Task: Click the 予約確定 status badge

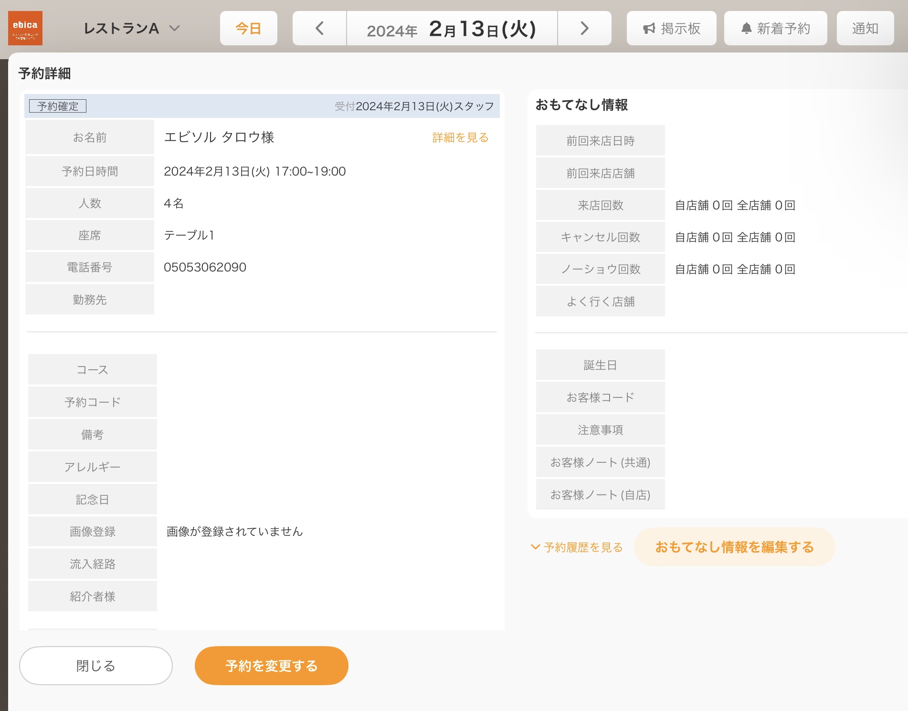Action: [58, 106]
